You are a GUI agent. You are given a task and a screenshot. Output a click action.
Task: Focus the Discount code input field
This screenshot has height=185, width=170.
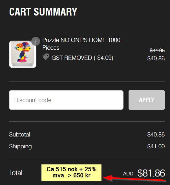(66, 100)
